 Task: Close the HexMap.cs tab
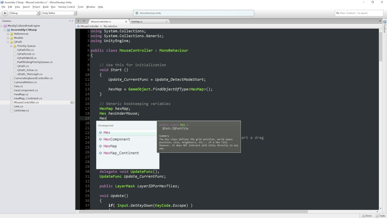[x=166, y=21]
